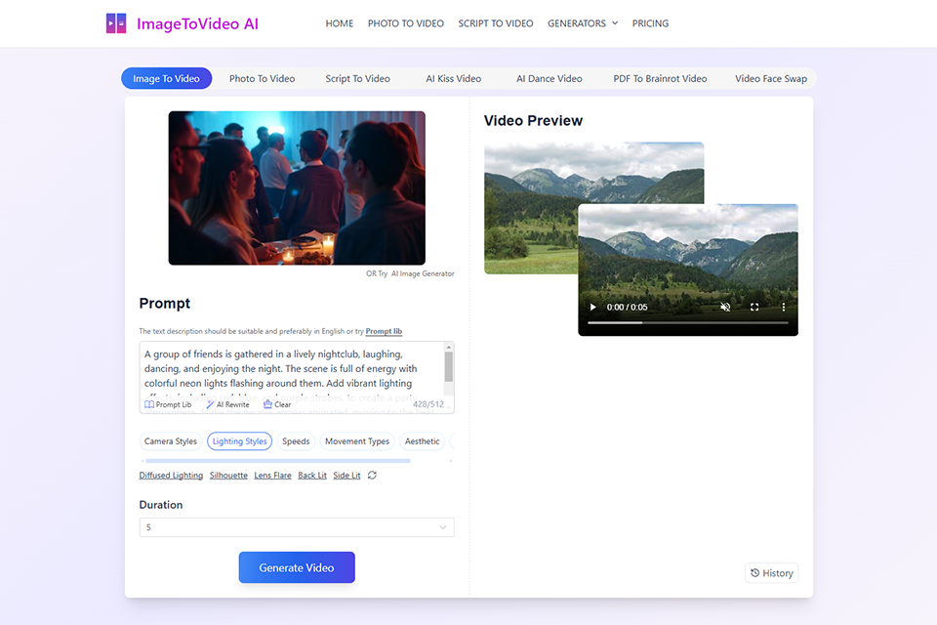937x625 pixels.
Task: Switch to Video Face Swap tab
Action: [771, 78]
